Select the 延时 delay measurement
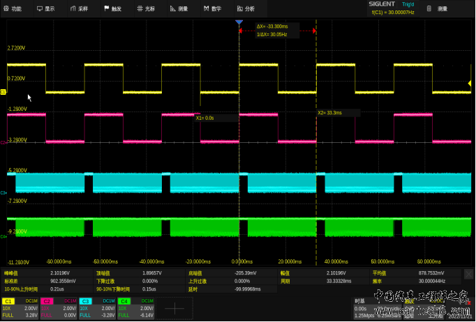This screenshot has height=322, width=476. click(x=231, y=289)
